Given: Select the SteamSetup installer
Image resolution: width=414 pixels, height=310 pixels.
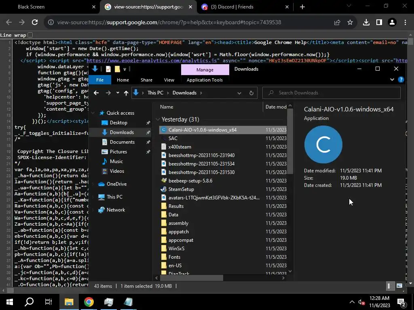Looking at the screenshot, I should 223,189.
